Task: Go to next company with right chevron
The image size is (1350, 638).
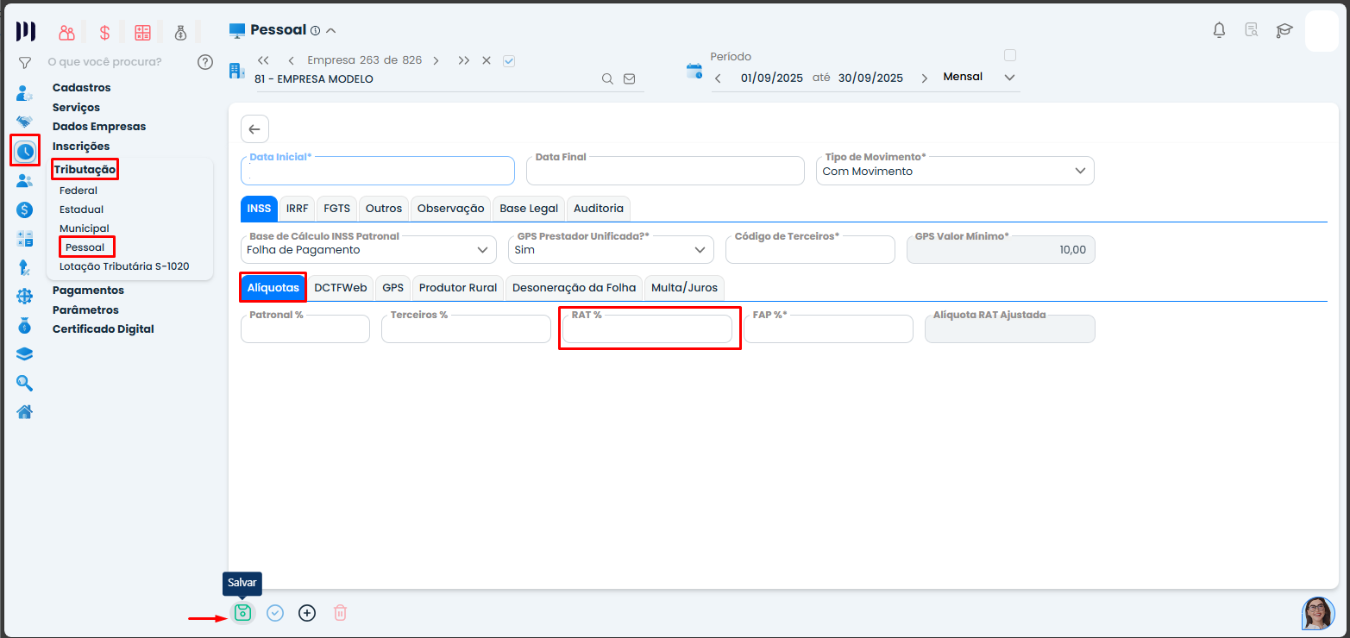Action: [436, 60]
